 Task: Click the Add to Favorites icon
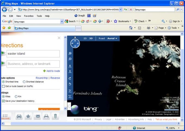point(9,28)
